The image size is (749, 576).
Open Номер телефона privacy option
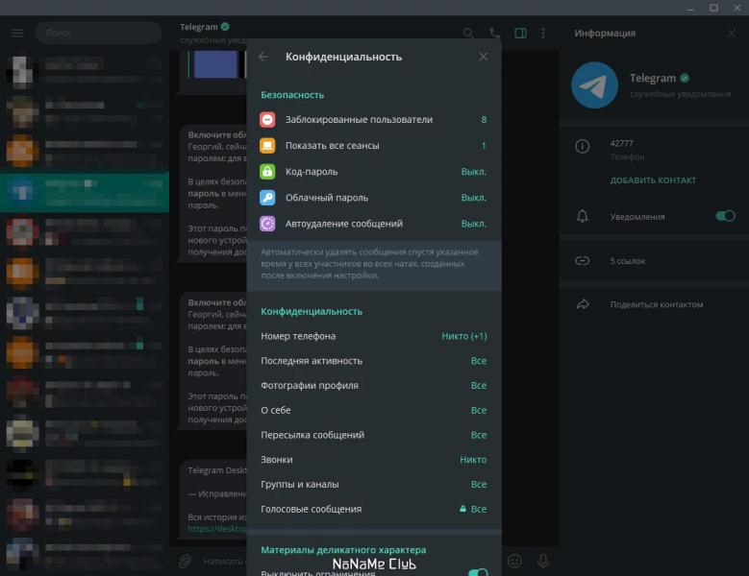[x=374, y=336]
